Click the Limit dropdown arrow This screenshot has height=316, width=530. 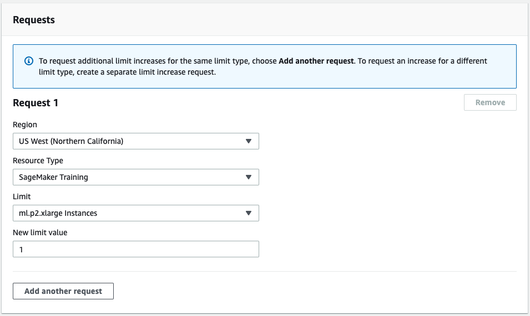coord(249,213)
